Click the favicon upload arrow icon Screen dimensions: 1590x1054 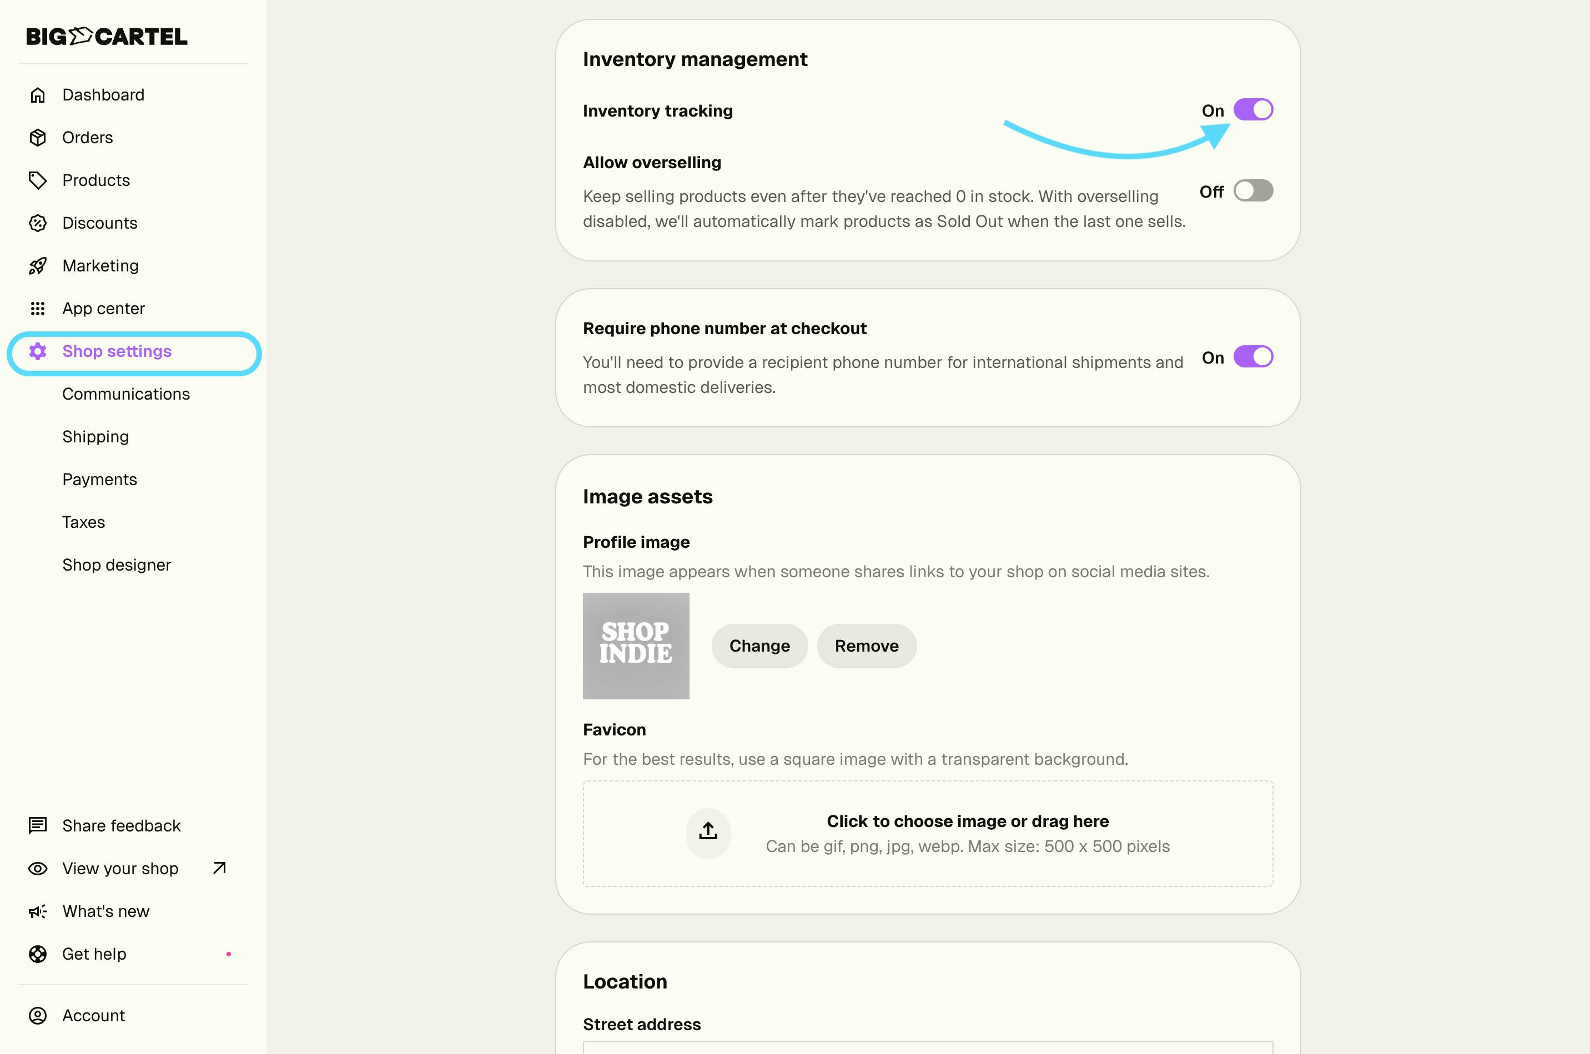[x=707, y=832]
